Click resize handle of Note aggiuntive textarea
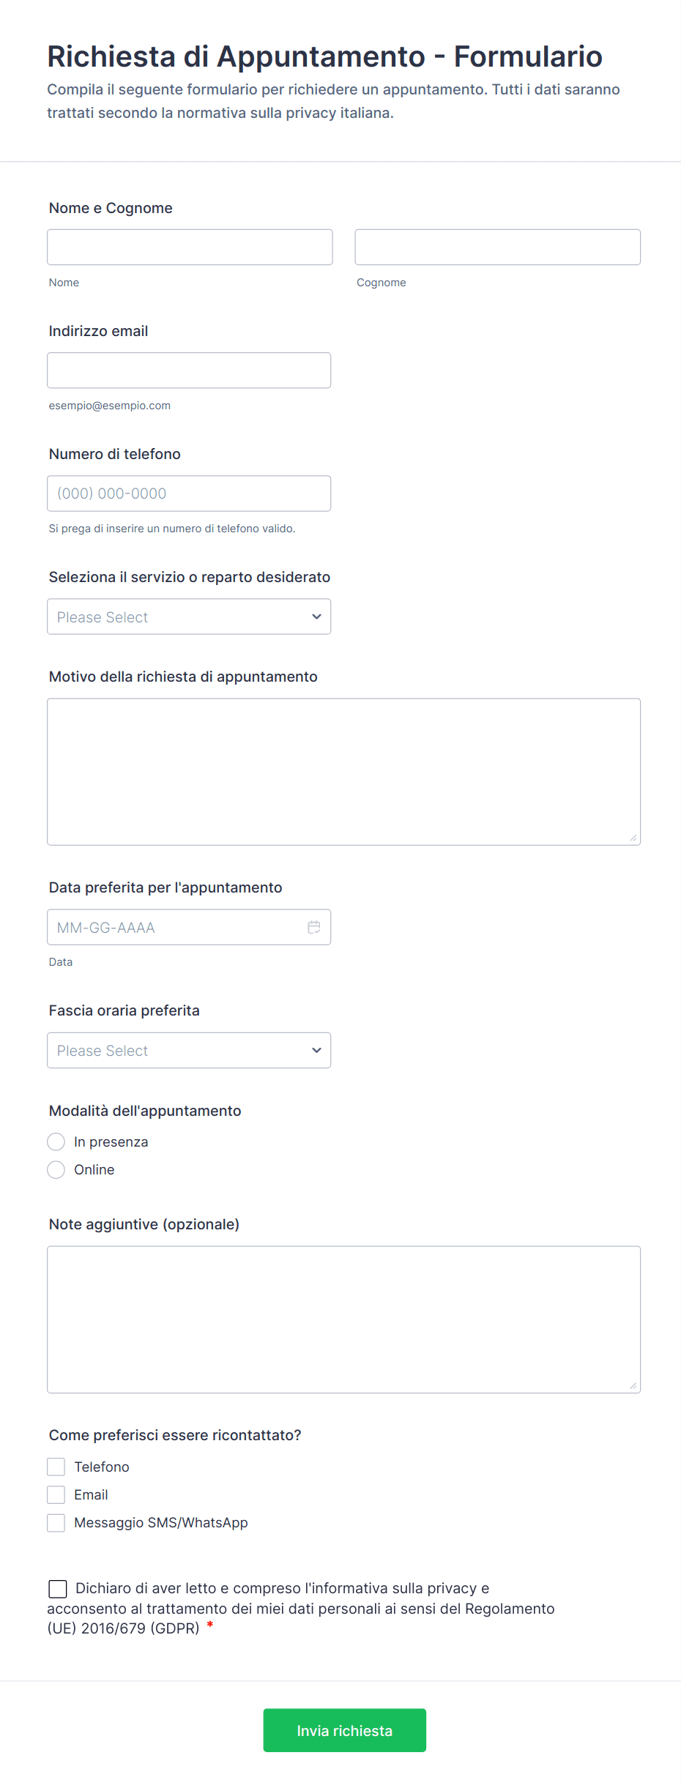 pos(633,1385)
